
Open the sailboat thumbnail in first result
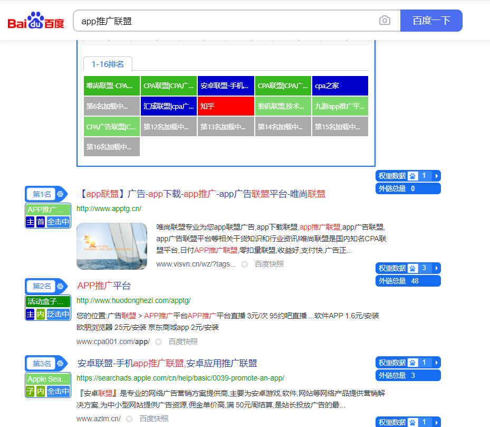(112, 246)
